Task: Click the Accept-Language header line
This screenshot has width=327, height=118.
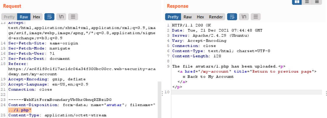Action: 48,85
